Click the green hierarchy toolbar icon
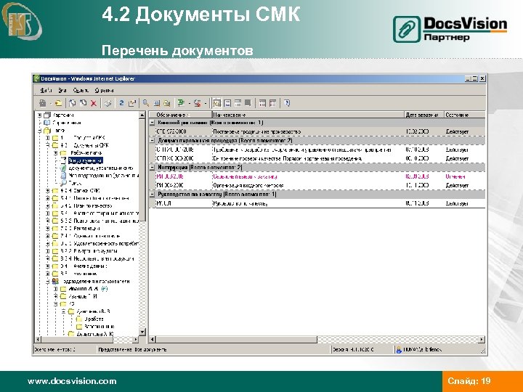 pyautogui.click(x=181, y=103)
